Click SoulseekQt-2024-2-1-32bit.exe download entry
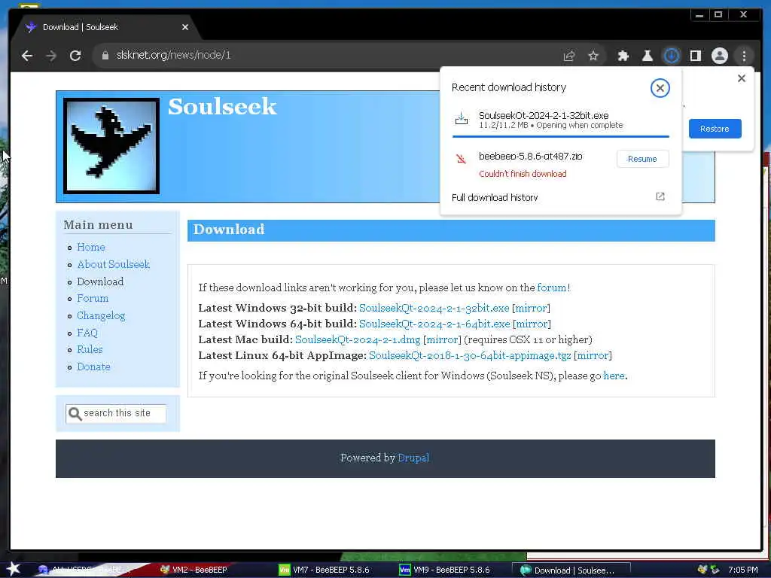Viewport: 771px width, 578px height. 560,120
